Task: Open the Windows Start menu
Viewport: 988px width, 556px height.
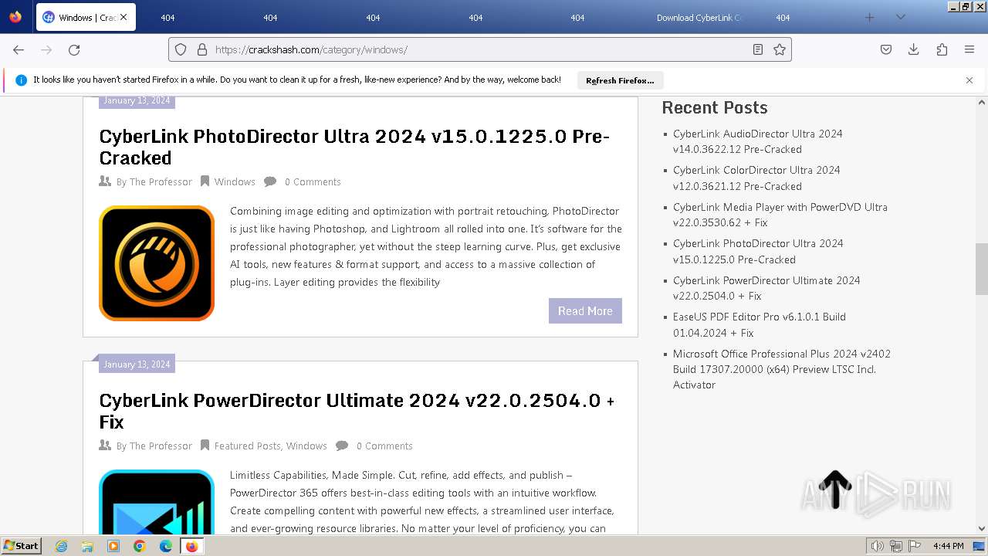Action: pos(22,545)
